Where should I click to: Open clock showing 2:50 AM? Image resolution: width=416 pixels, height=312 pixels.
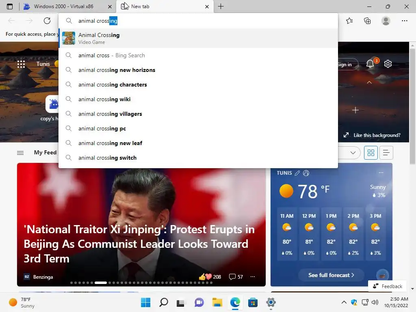396,302
